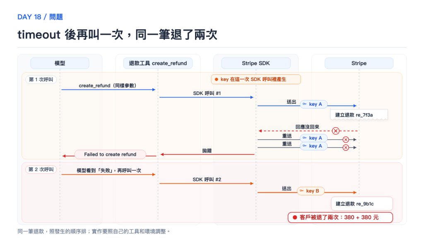This screenshot has height=238, width=424.
Task: Select the Stripe SDK lane header
Action: coord(256,63)
